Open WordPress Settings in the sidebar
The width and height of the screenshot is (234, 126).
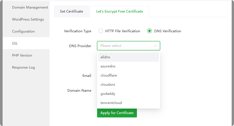pos(28,19)
